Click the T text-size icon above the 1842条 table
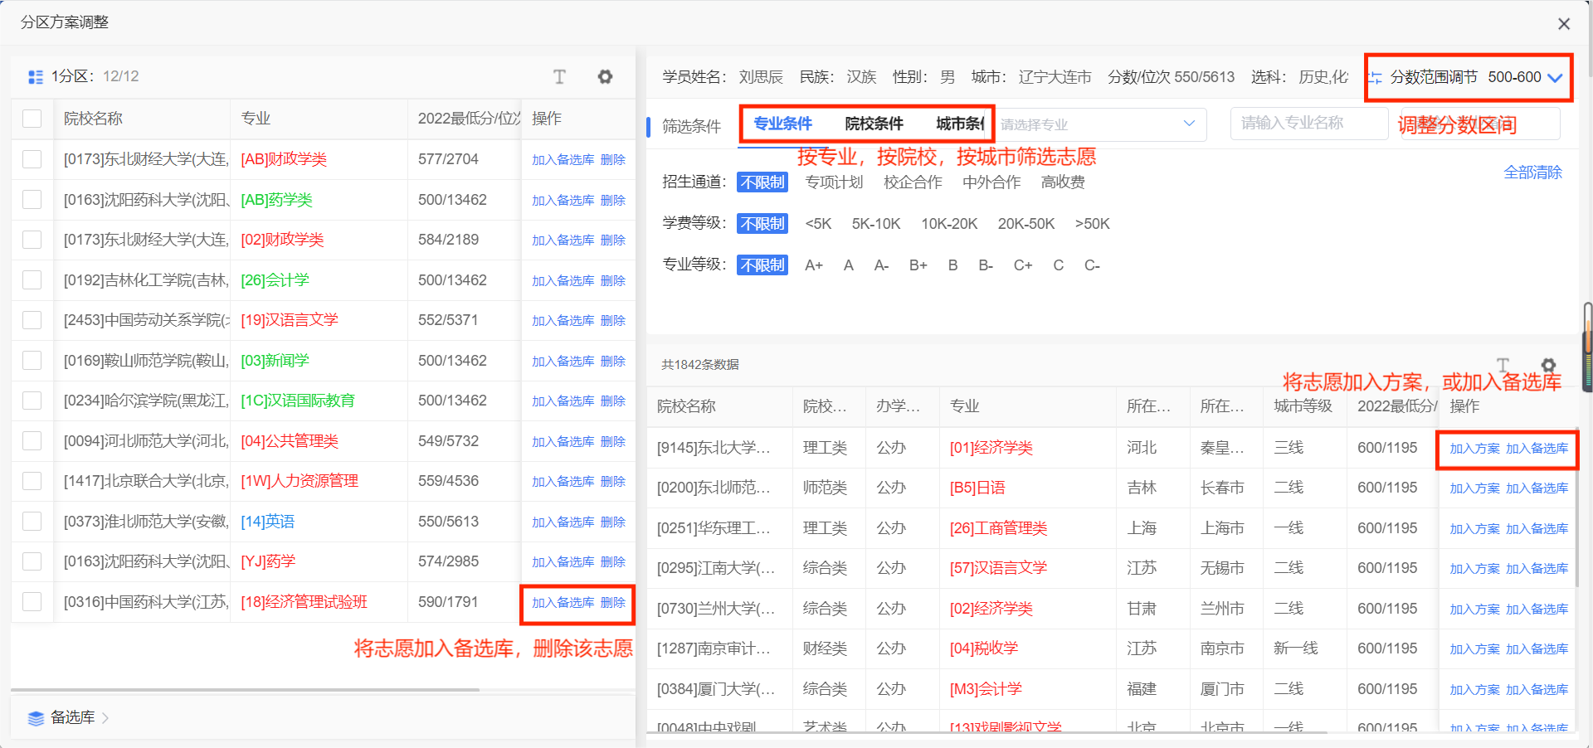This screenshot has height=748, width=1593. pos(1503,365)
